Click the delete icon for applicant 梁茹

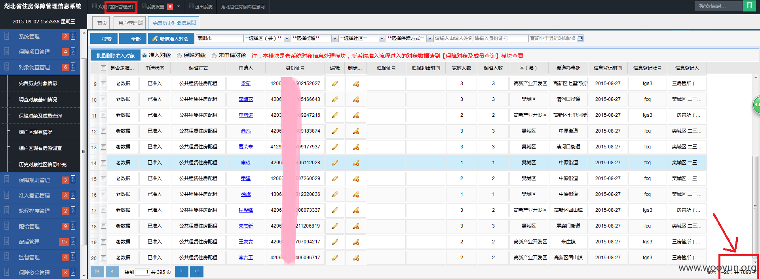pos(356,84)
